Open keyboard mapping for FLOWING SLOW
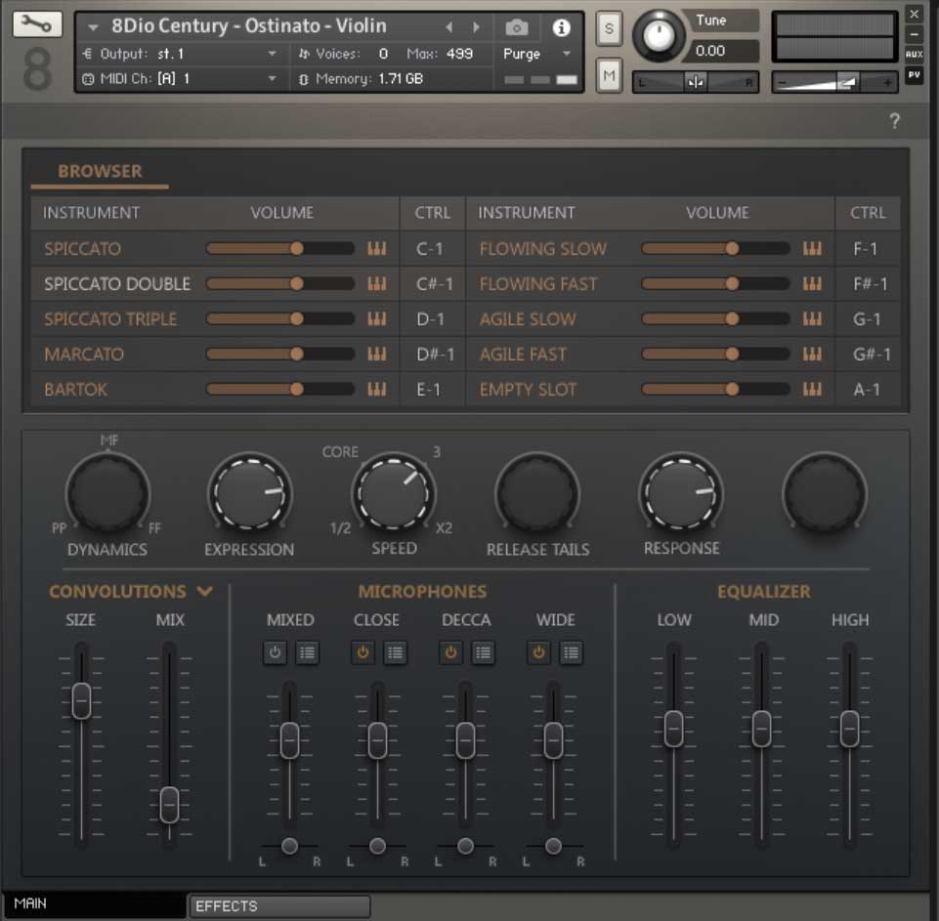The width and height of the screenshot is (939, 921). pos(812,248)
